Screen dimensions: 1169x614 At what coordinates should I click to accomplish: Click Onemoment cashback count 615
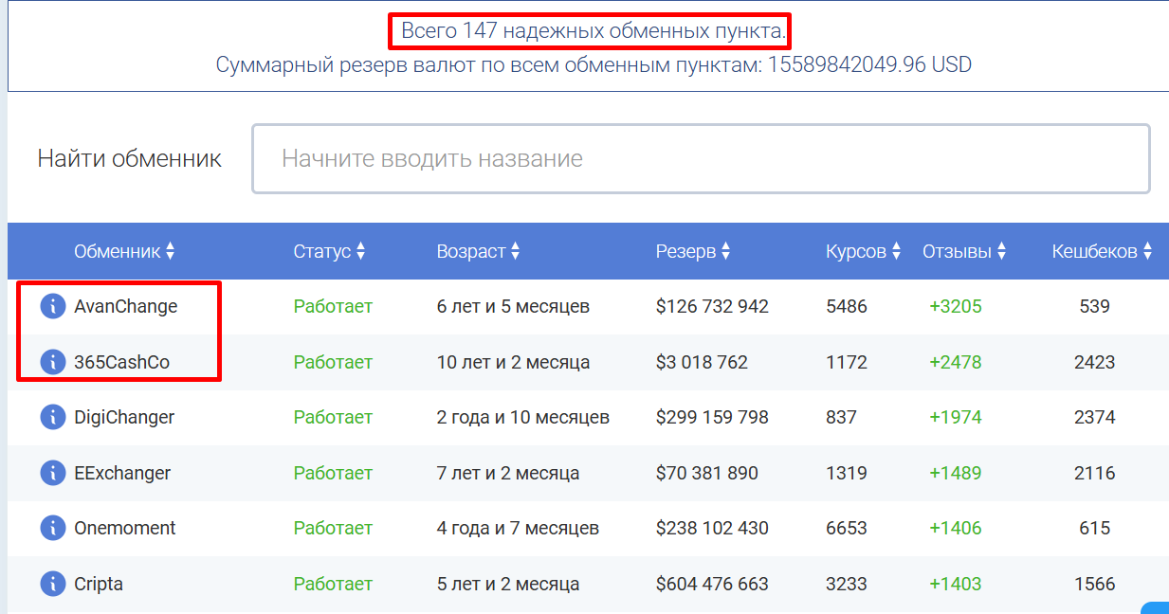click(x=1094, y=528)
